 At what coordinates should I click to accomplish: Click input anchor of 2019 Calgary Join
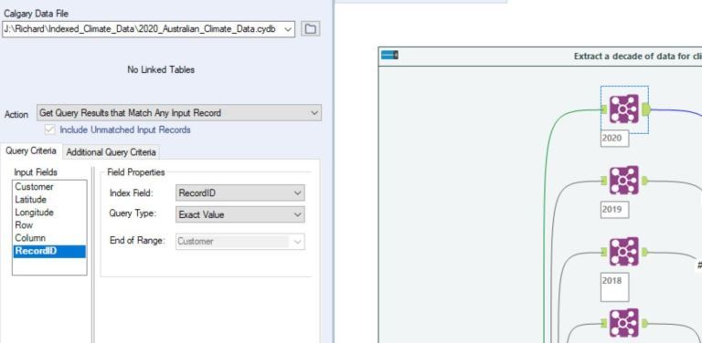coord(604,181)
